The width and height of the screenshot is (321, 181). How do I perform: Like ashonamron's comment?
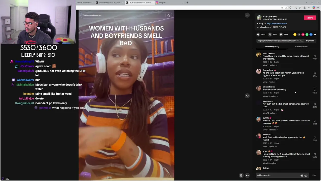[x=315, y=104]
